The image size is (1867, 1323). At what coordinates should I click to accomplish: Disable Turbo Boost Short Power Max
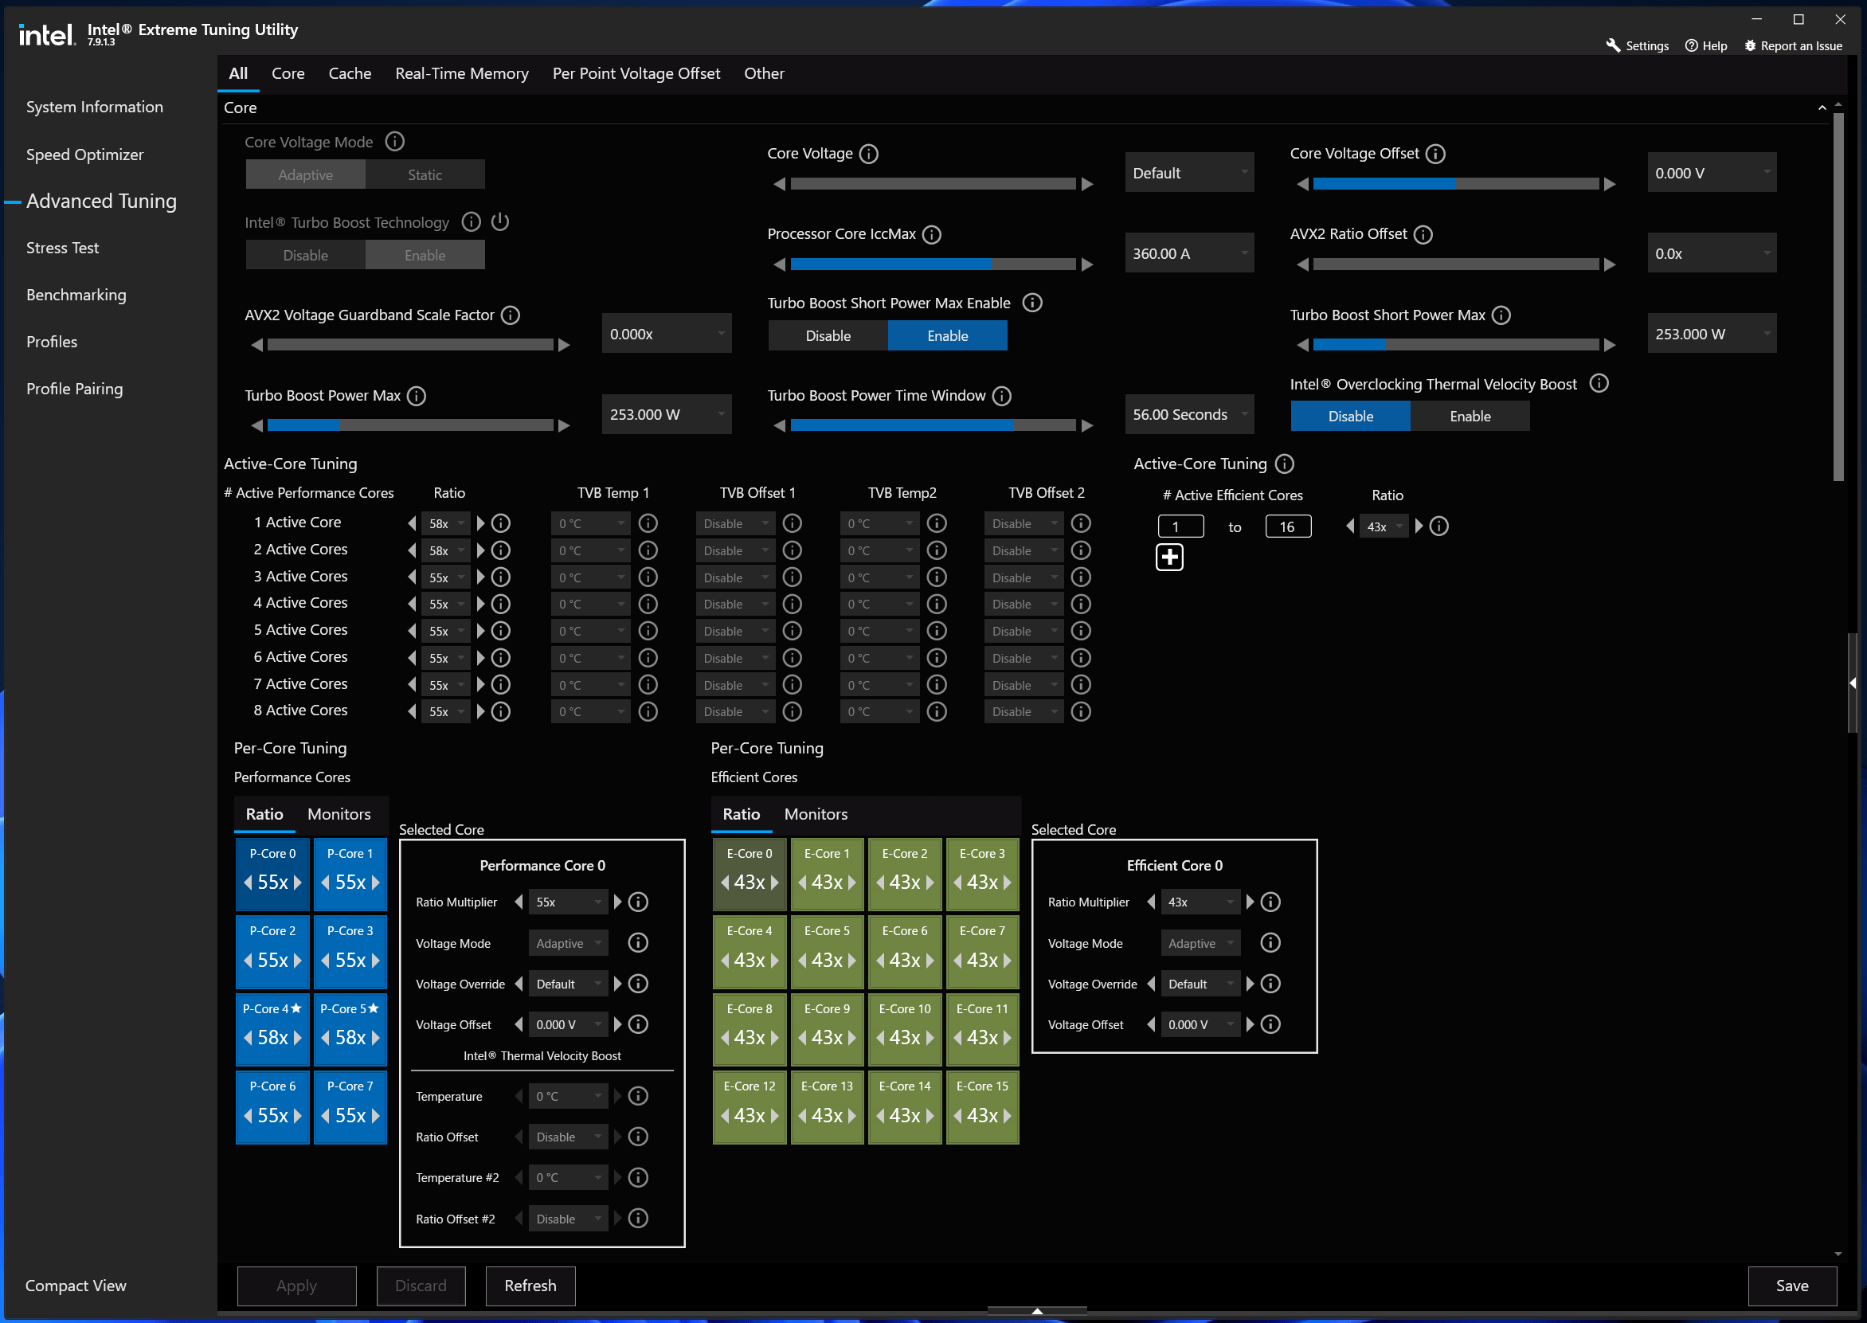(828, 336)
